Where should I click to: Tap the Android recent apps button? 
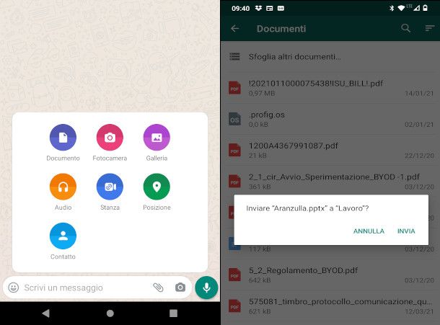pyautogui.click(x=173, y=313)
